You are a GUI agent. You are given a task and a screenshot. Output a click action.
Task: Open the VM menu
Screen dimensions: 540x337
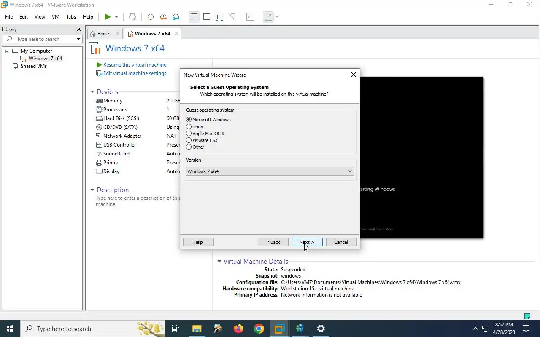pyautogui.click(x=56, y=17)
